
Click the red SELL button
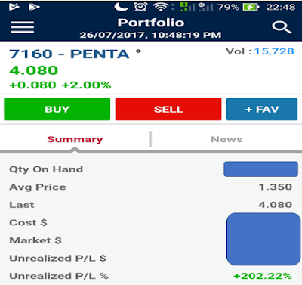coord(168,109)
